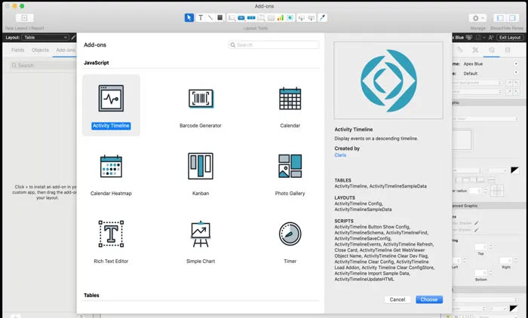Open the Layout 'Table' dropdown
Viewport: 528px width, 318px height.
(45, 38)
